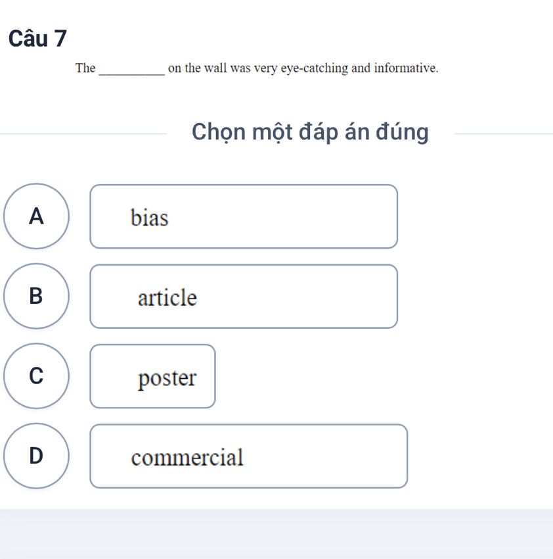Select the round option A button
This screenshot has width=553, height=559.
pos(36,216)
